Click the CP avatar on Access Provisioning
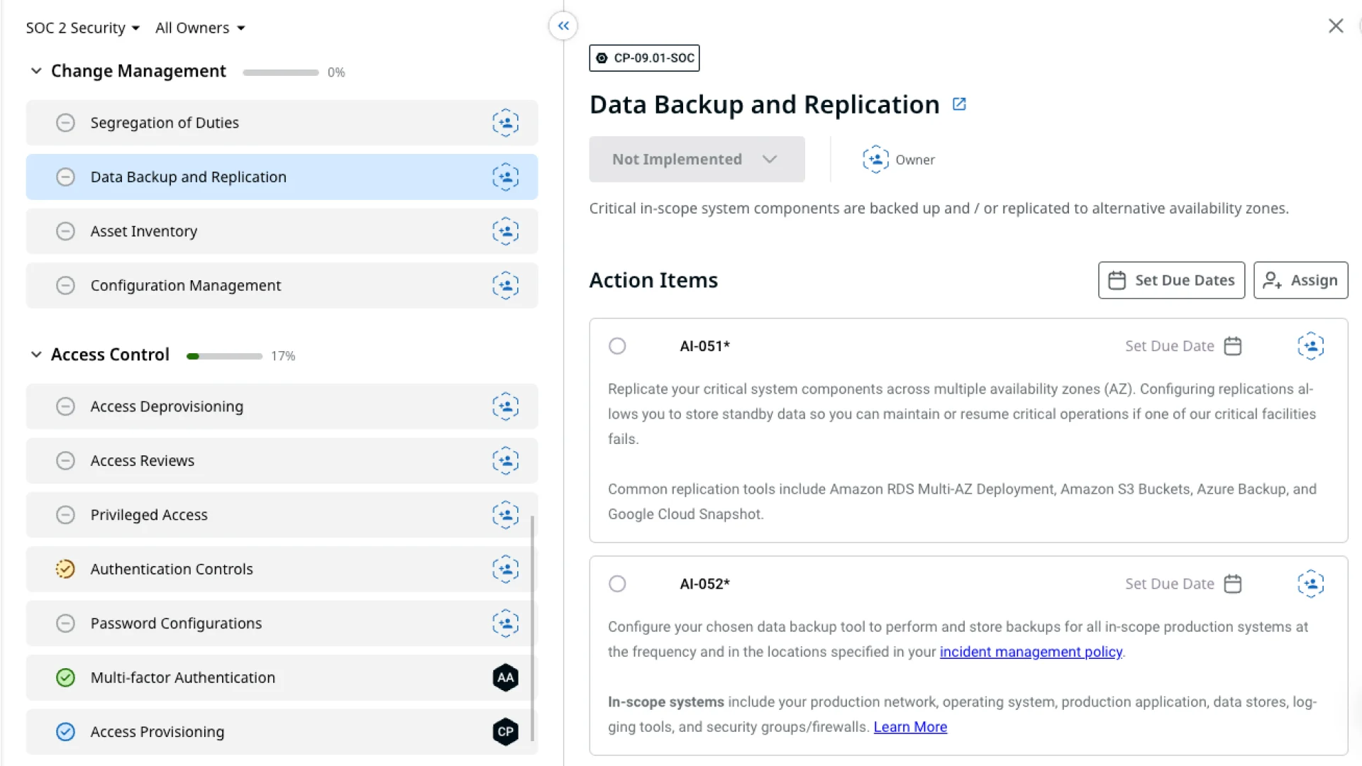This screenshot has height=766, width=1362. (505, 731)
